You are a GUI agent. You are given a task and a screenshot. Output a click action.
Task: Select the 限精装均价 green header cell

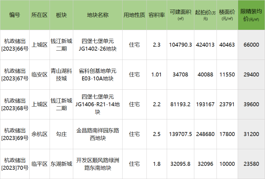tap(251, 15)
